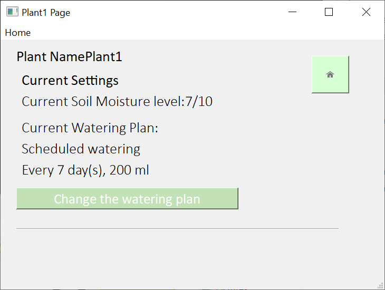Select the Scheduled watering text

click(x=81, y=149)
